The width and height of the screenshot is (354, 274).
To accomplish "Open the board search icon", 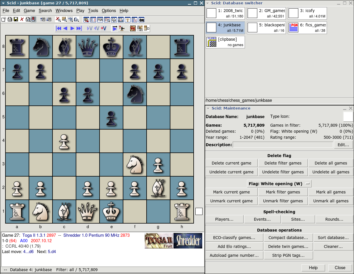I will 64,19.
